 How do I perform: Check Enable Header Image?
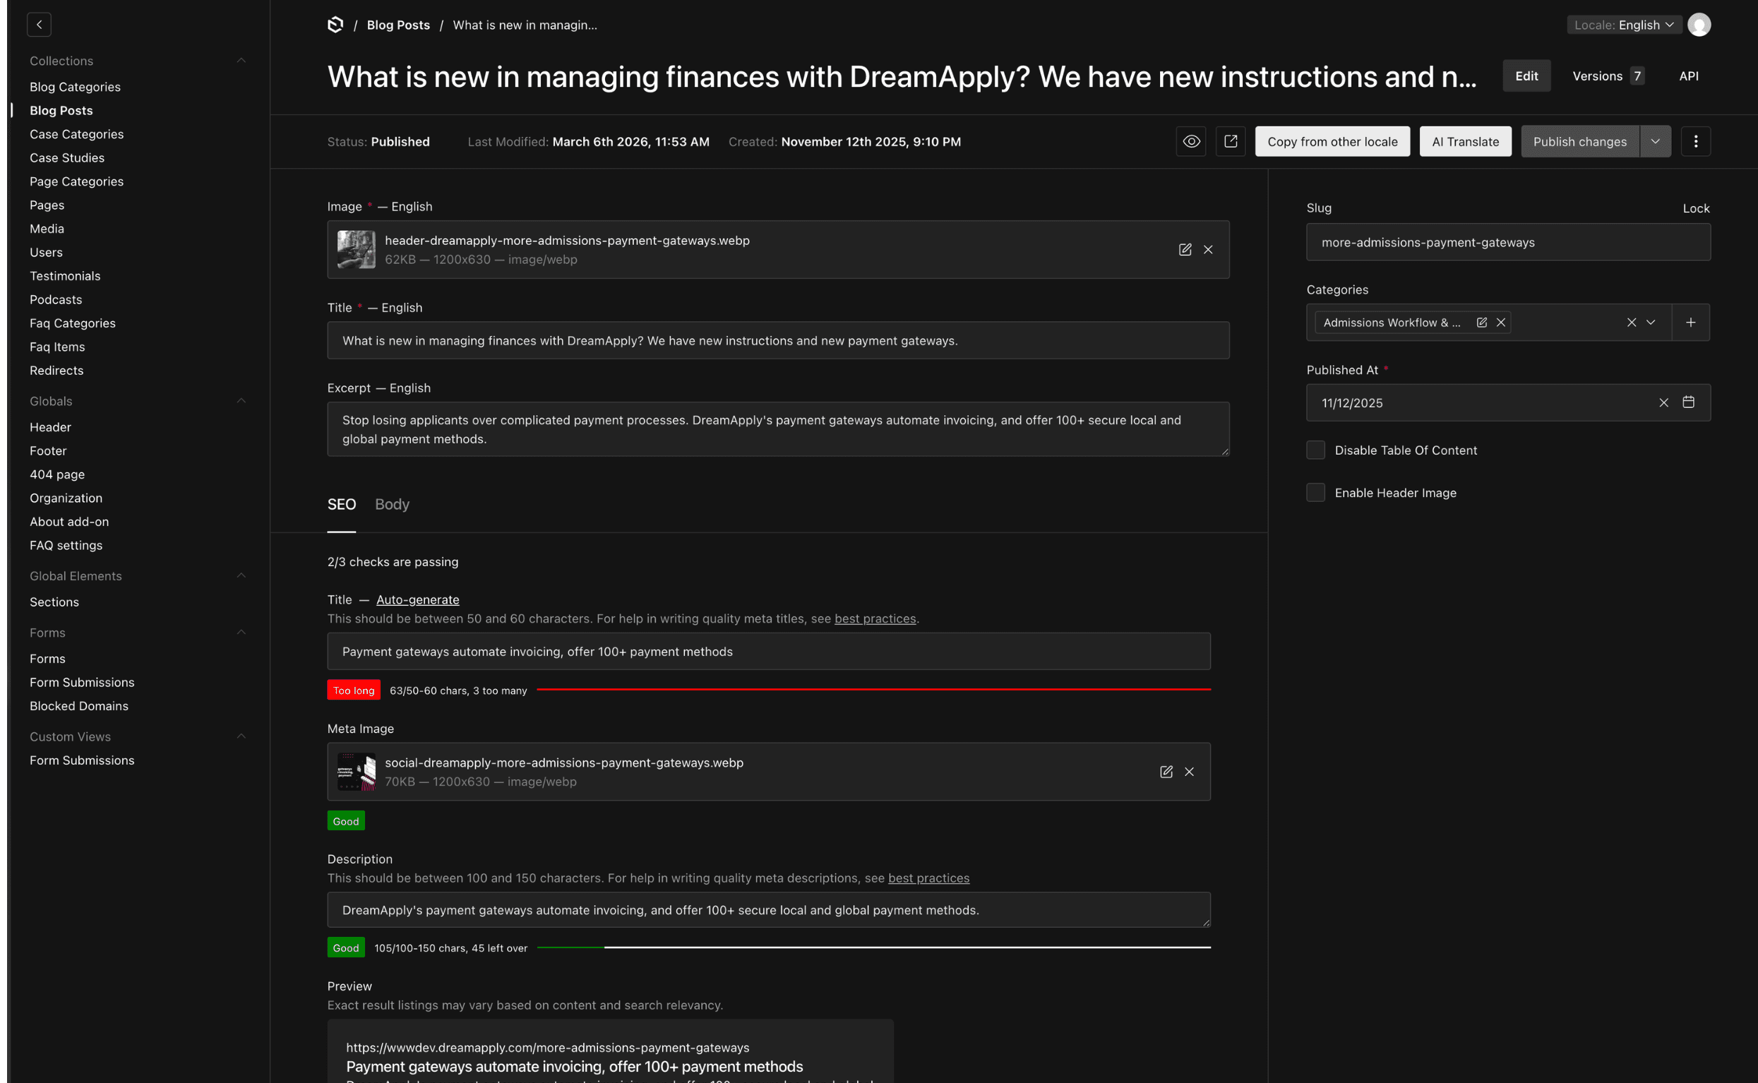click(1315, 492)
